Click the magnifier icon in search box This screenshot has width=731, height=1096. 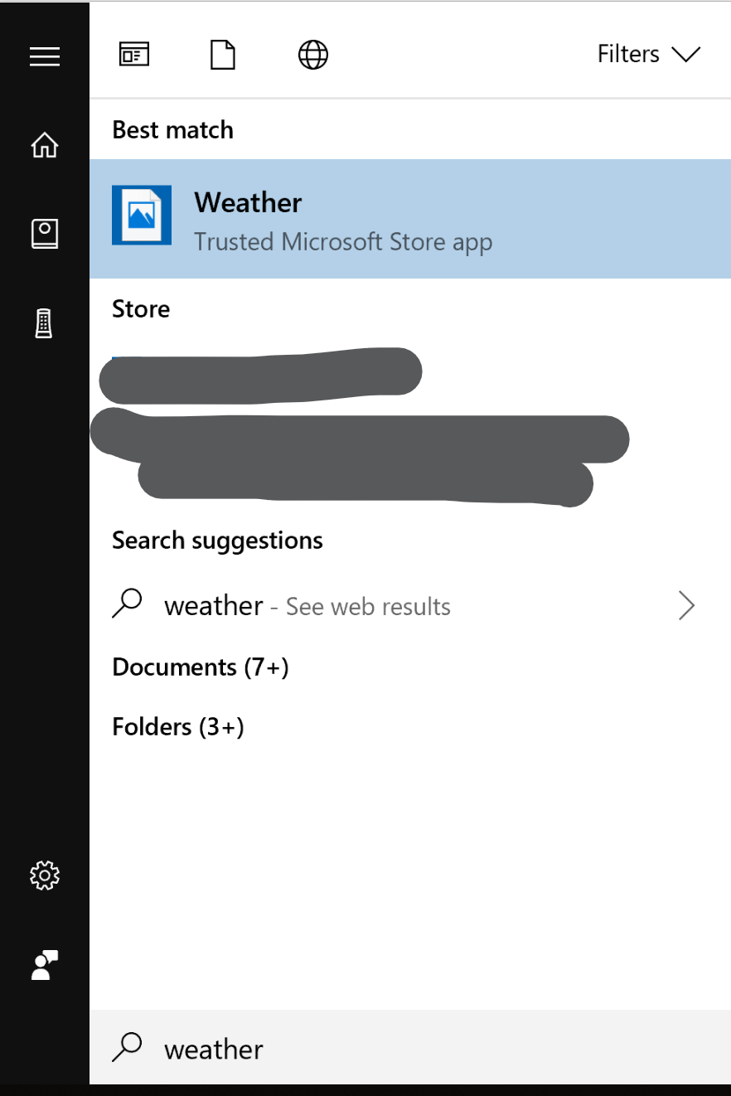point(127,1048)
